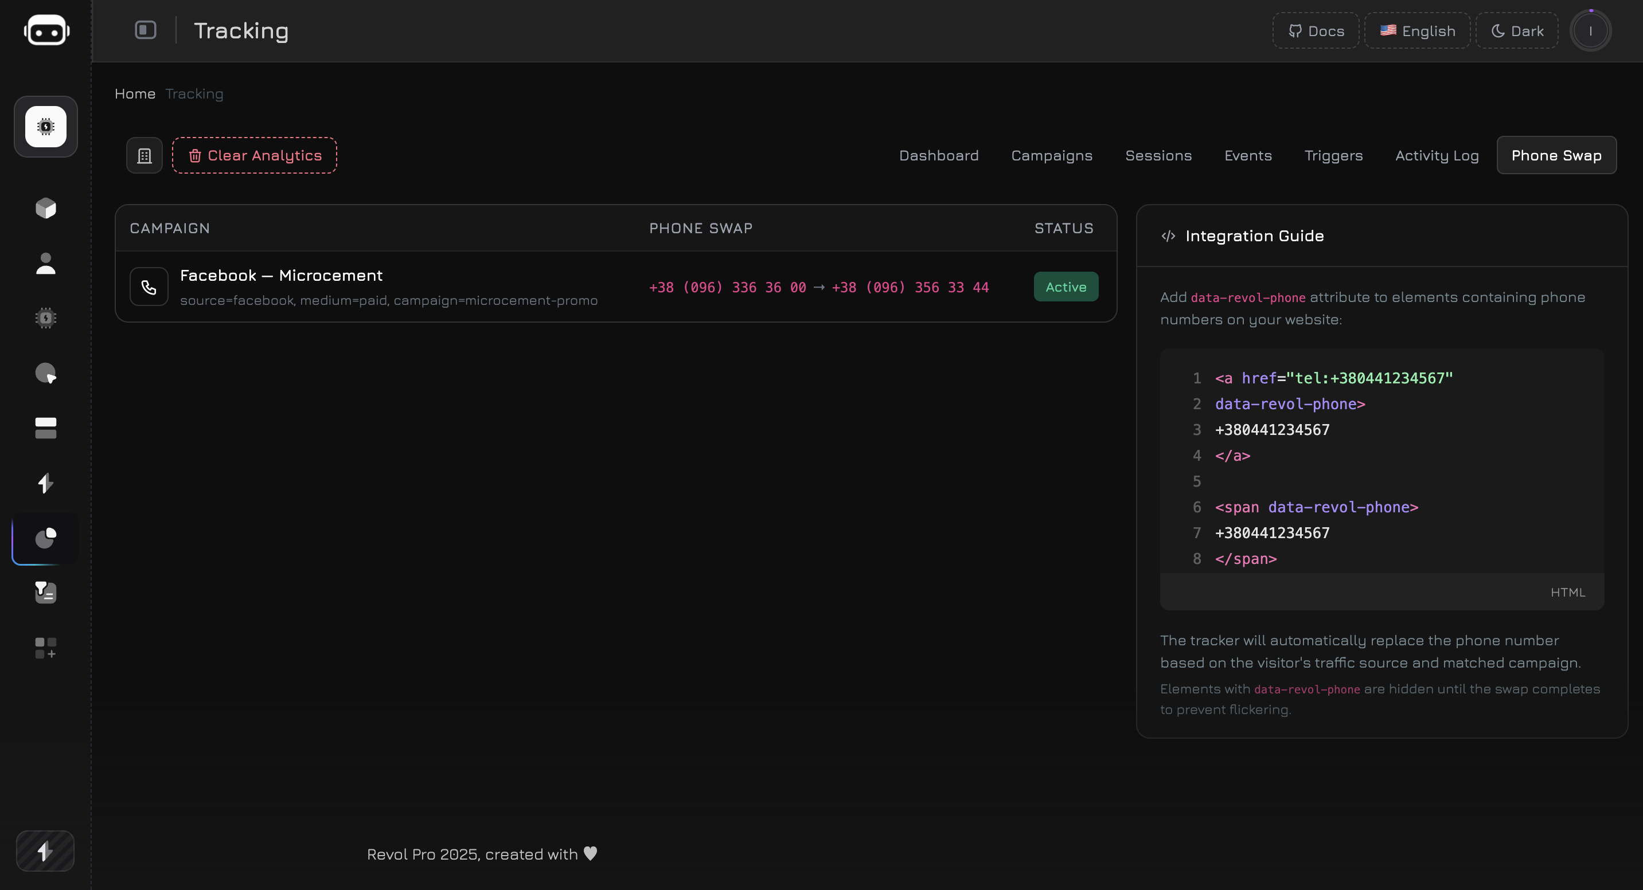The image size is (1643, 890).
Task: Toggle the sidebar collapse button
Action: click(146, 30)
